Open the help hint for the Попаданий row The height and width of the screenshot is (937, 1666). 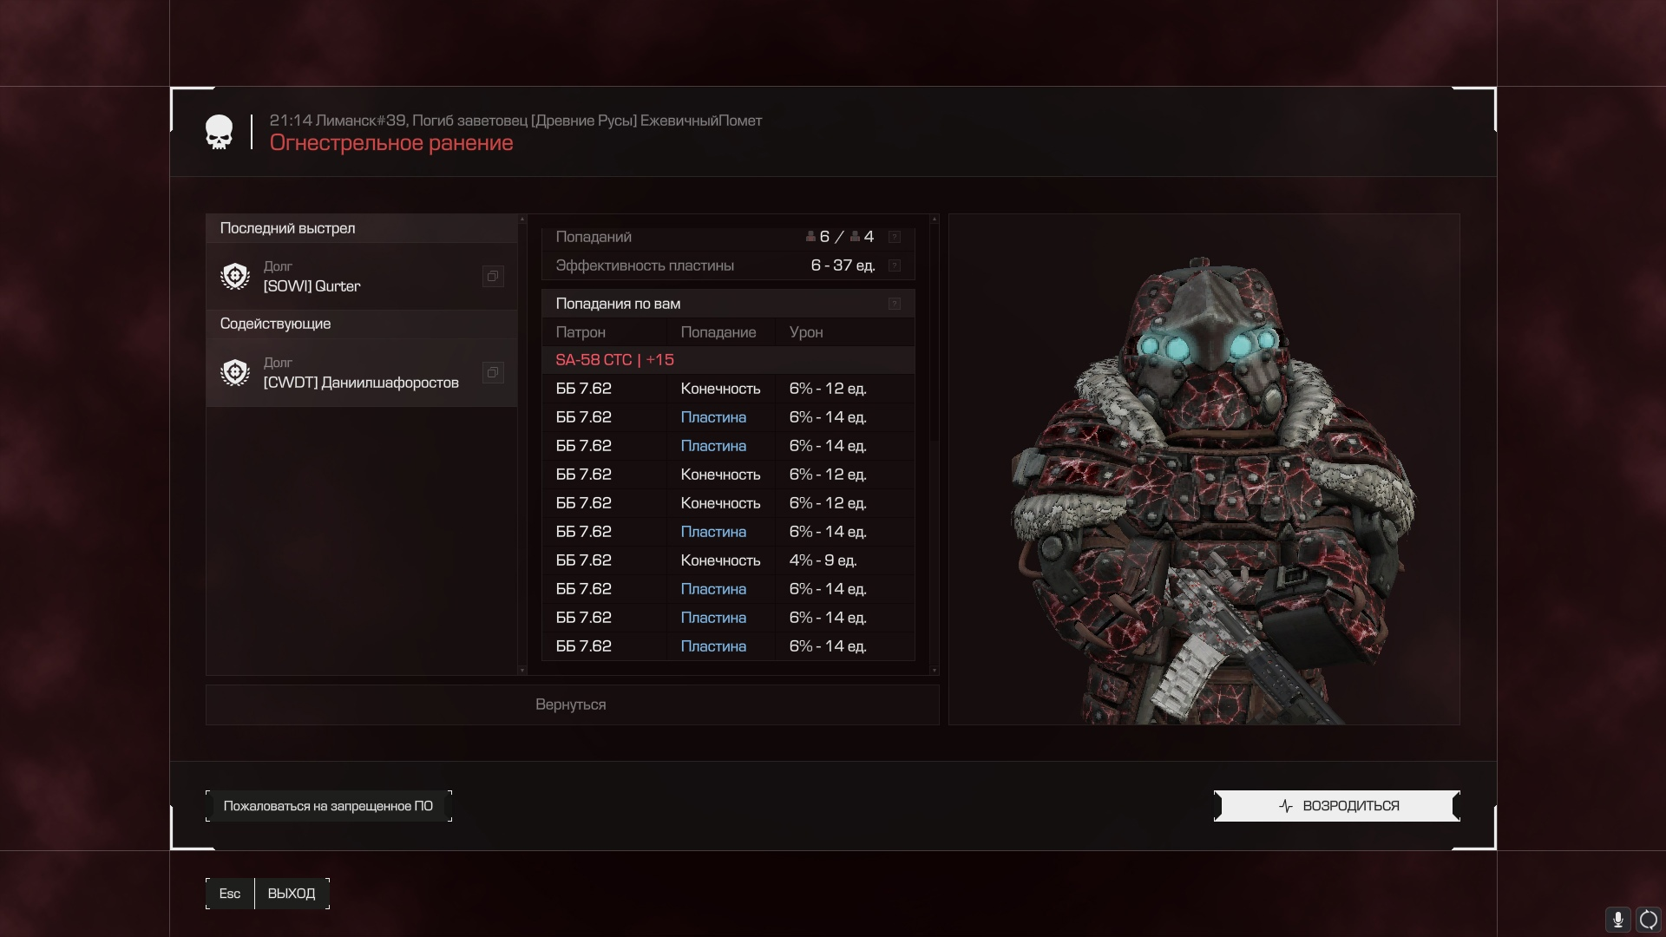(x=895, y=237)
